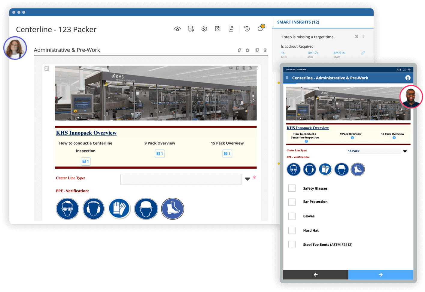Paste into Administrative & Pre-Work section
Screen dimensions: 425x292
coord(247,50)
